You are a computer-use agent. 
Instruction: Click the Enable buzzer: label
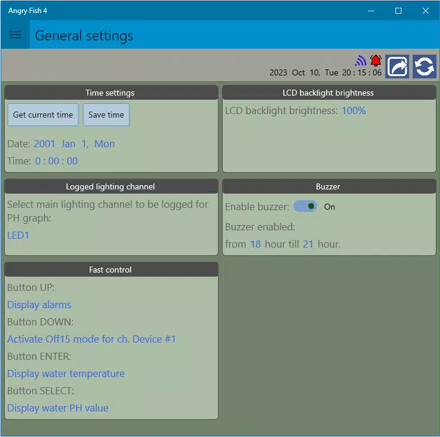(x=257, y=207)
